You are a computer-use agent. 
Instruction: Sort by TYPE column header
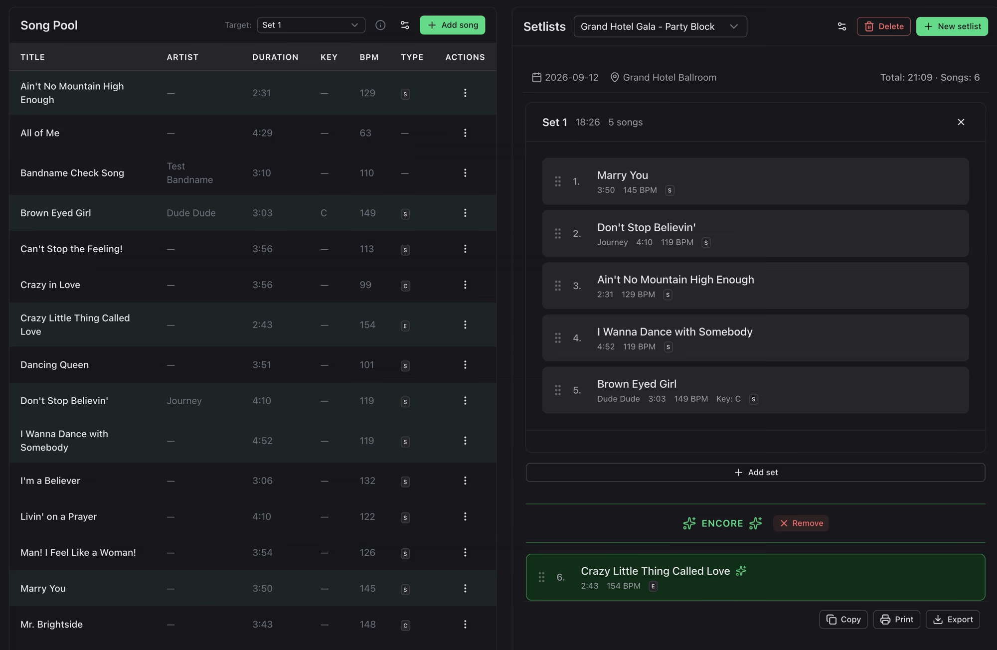[x=412, y=57]
